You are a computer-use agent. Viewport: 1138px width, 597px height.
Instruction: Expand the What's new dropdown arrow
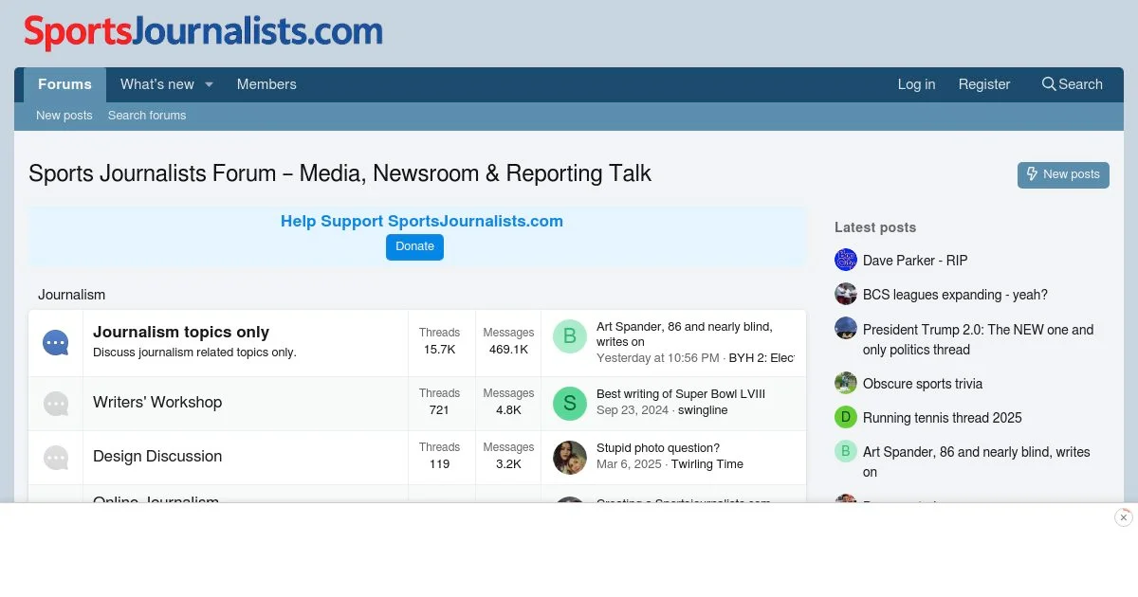[209, 84]
